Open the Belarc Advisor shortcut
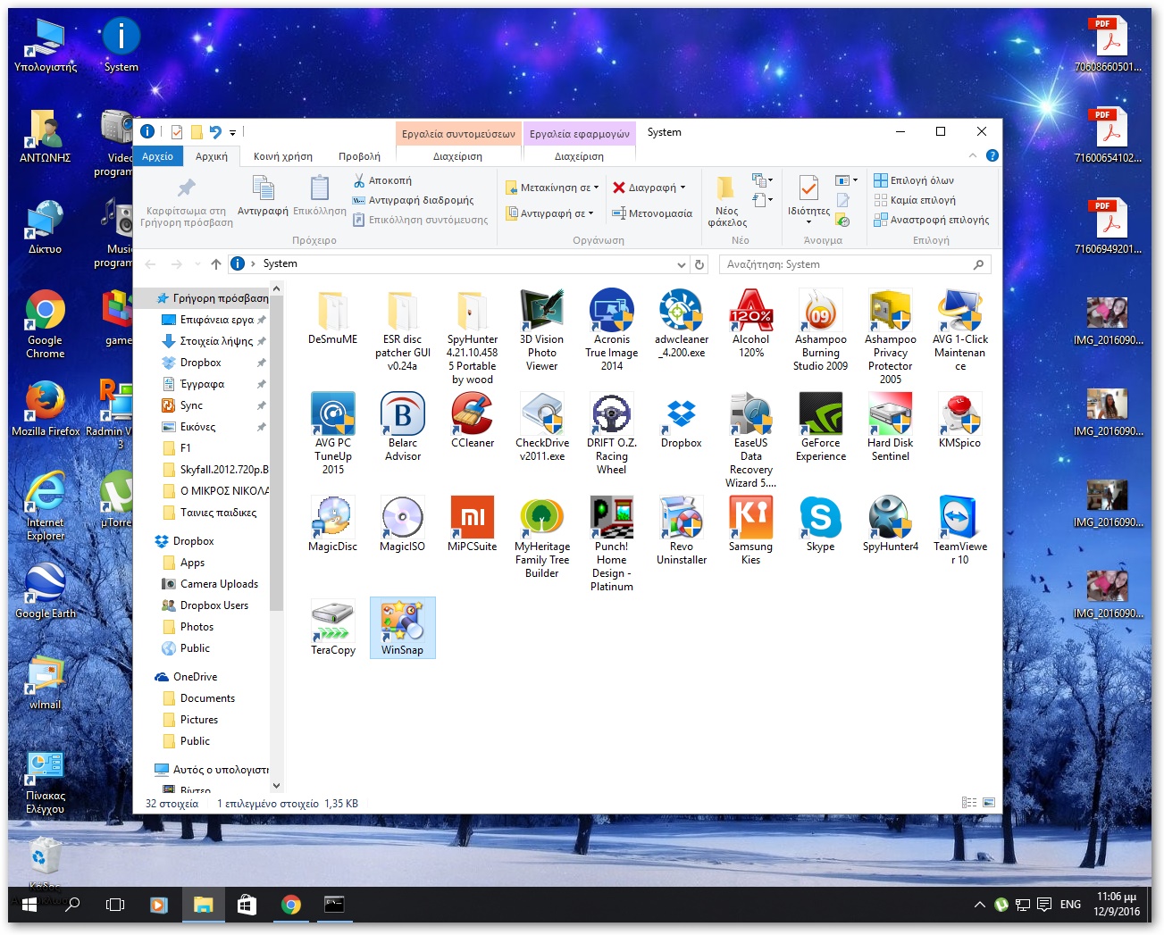Screen dimensions: 1164x935 coord(402,415)
